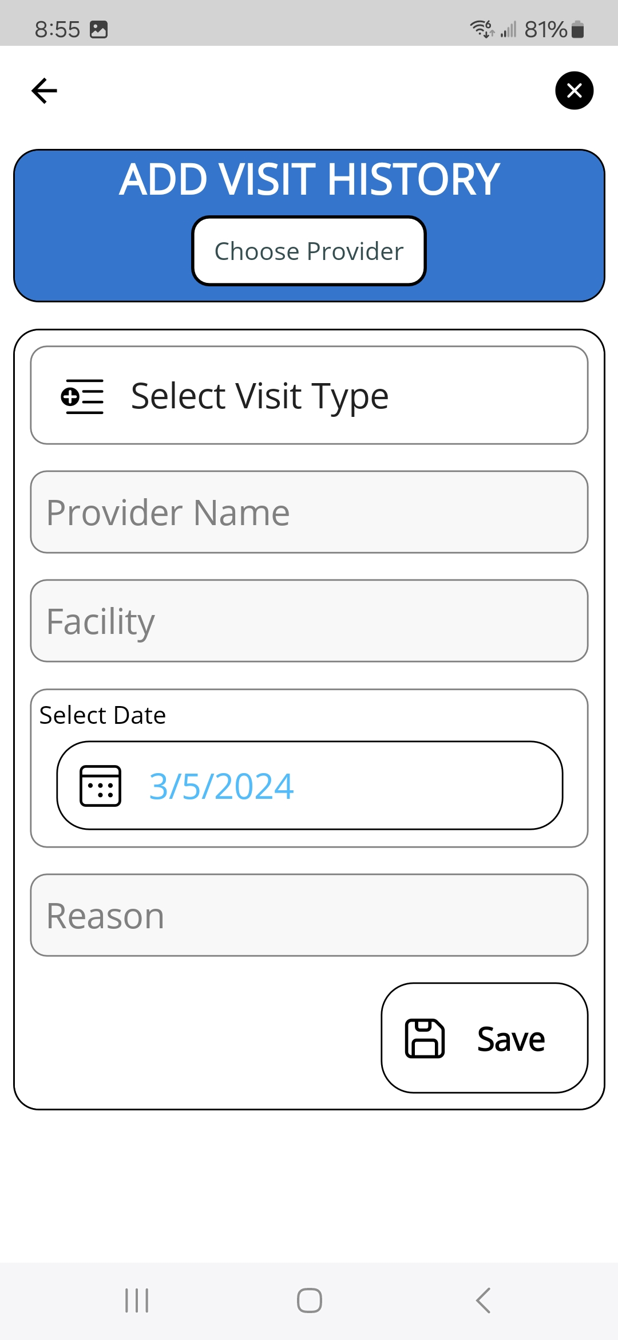Tap the battery status icon
The width and height of the screenshot is (618, 1340).
pyautogui.click(x=578, y=29)
